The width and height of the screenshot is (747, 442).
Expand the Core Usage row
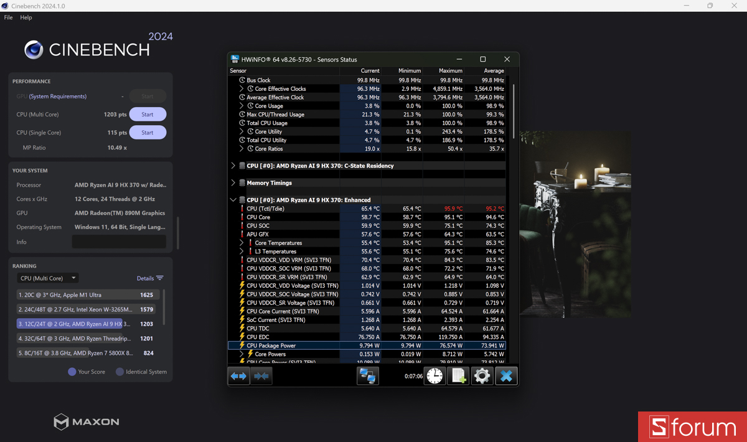[x=242, y=106]
